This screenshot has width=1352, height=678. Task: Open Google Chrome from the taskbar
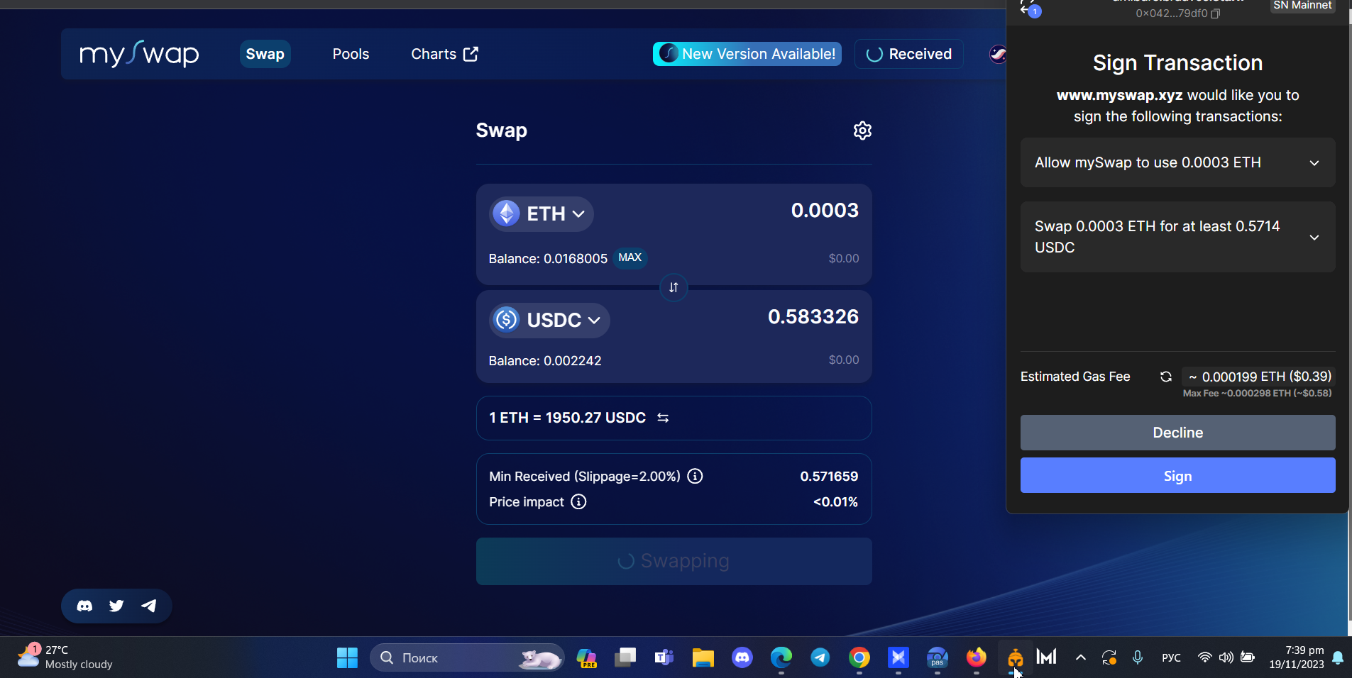click(x=859, y=658)
